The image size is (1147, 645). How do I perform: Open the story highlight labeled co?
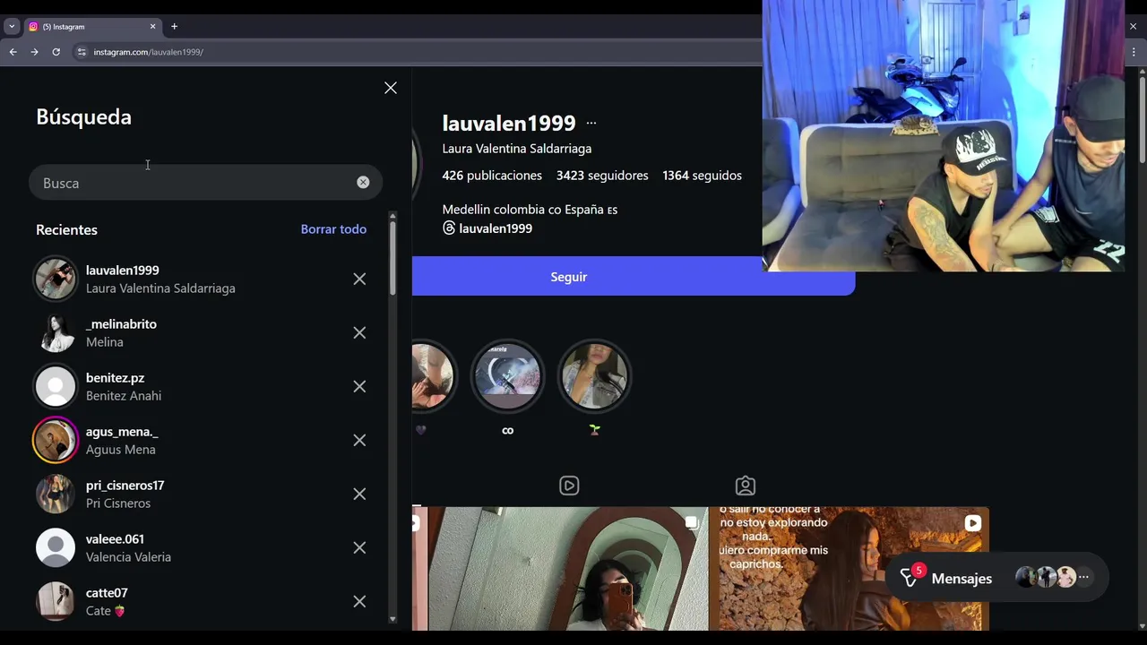507,376
